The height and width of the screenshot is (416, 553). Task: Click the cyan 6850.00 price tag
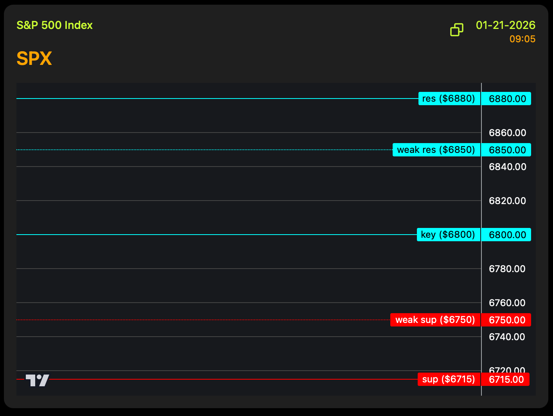[x=506, y=150]
